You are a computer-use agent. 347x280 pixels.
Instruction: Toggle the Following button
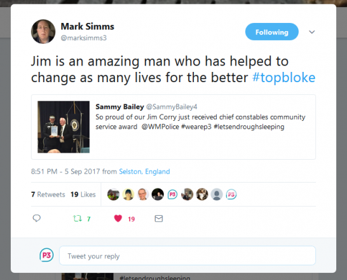pyautogui.click(x=272, y=32)
